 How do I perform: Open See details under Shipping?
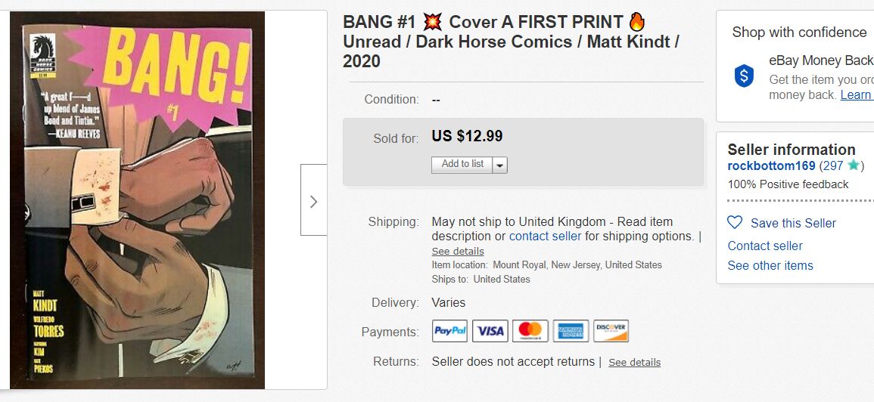point(458,251)
